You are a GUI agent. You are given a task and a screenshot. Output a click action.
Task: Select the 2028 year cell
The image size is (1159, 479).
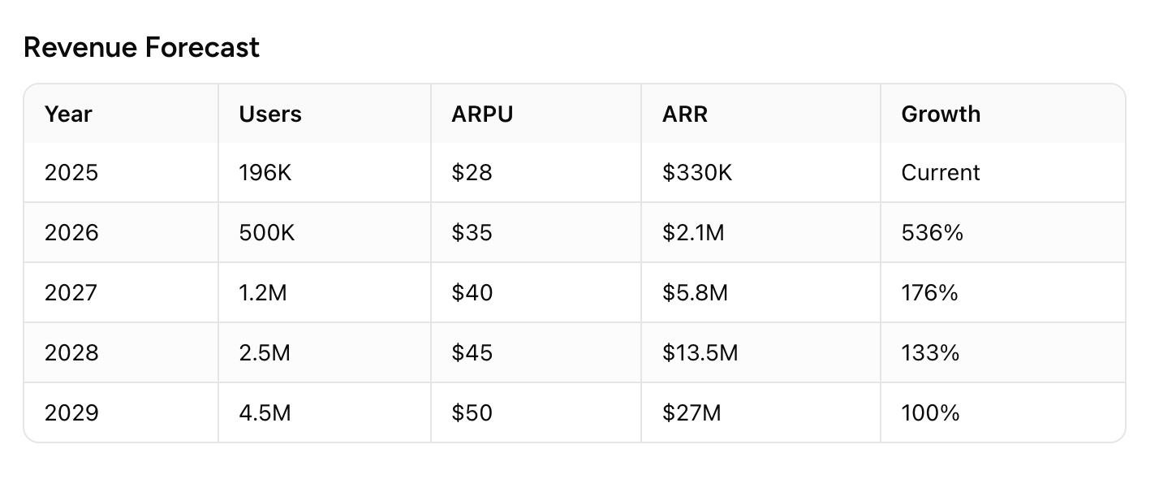(71, 353)
